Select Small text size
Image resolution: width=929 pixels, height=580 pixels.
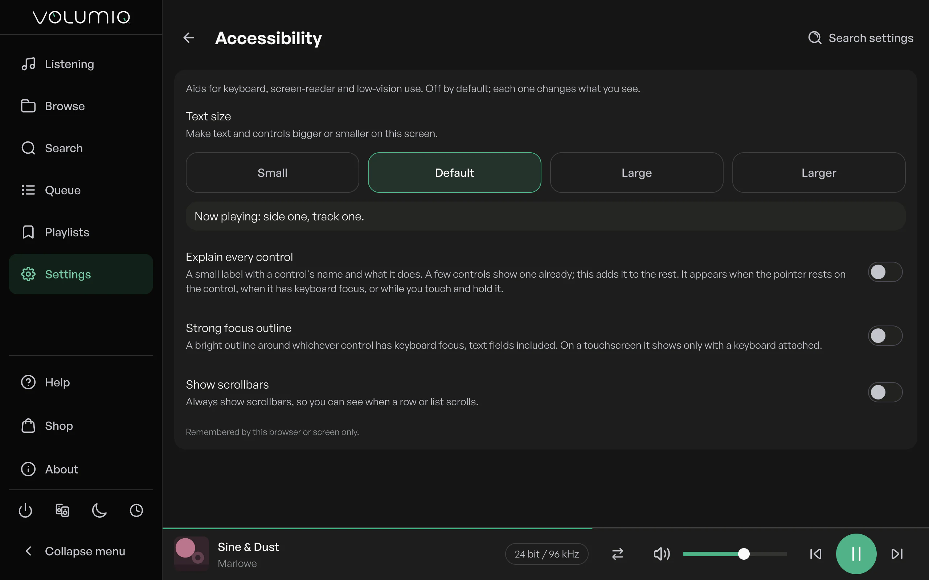coord(272,173)
